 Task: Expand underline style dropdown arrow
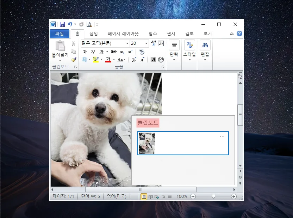click(107, 52)
